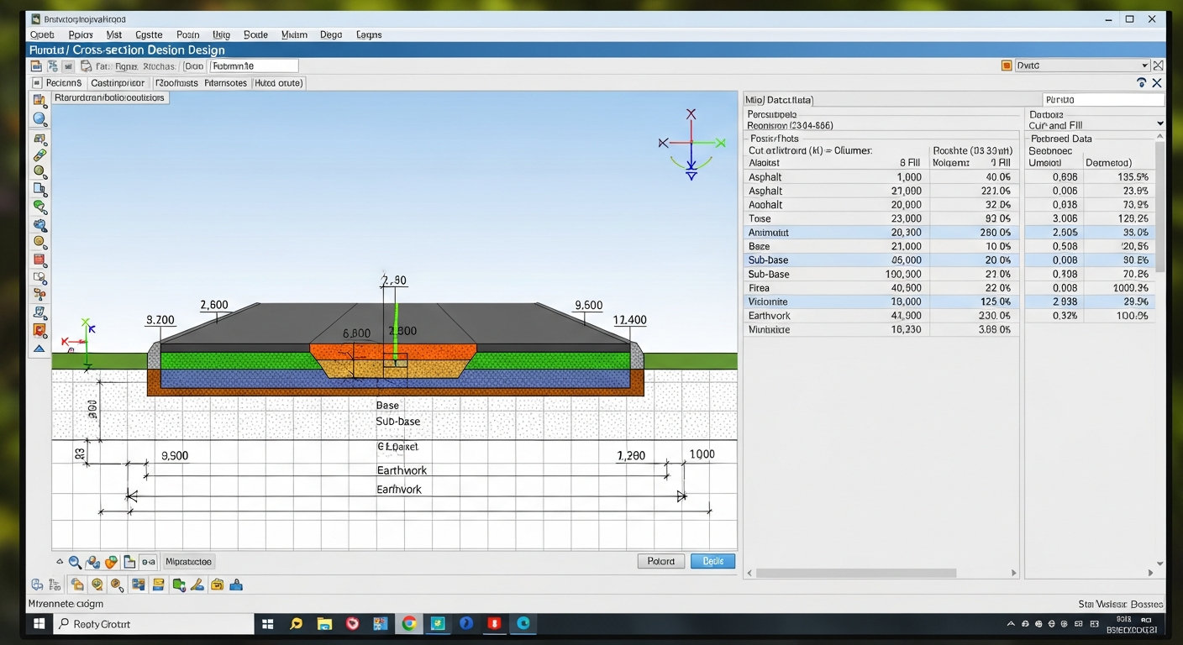Click the Polord button
The image size is (1183, 645).
click(660, 561)
